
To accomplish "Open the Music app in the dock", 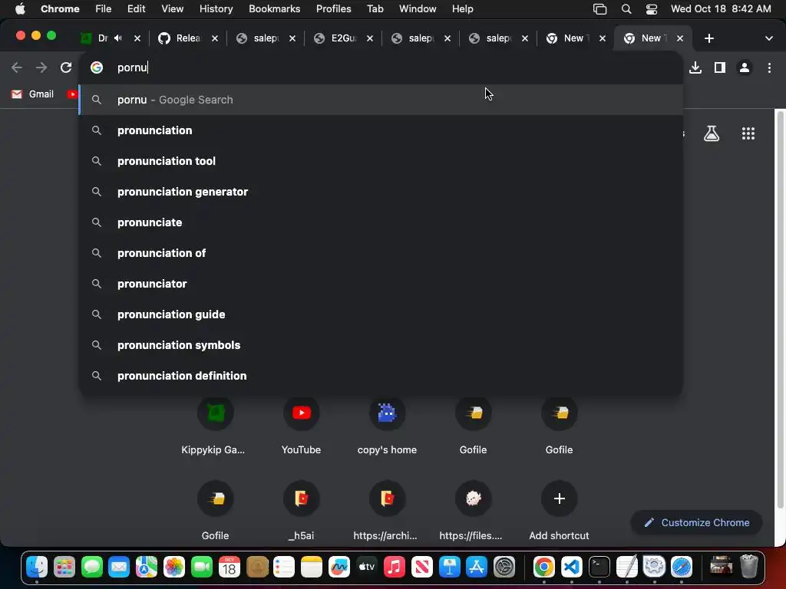I will coord(394,567).
